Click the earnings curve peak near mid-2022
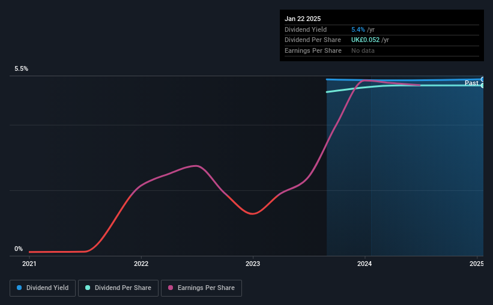Viewport: 493px width, 305px height. 196,166
